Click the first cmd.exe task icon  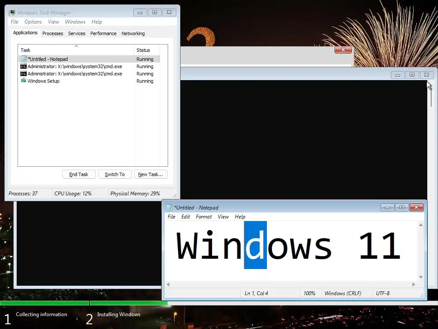tap(24, 66)
